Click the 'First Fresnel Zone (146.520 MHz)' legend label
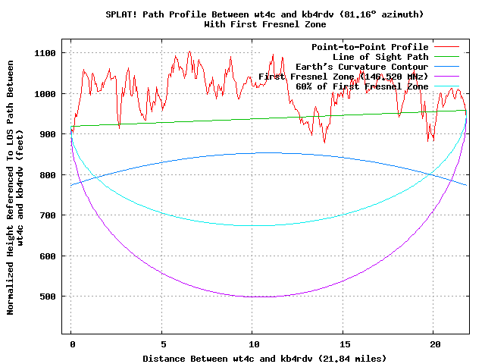The height and width of the screenshot is (364, 485). (x=343, y=77)
